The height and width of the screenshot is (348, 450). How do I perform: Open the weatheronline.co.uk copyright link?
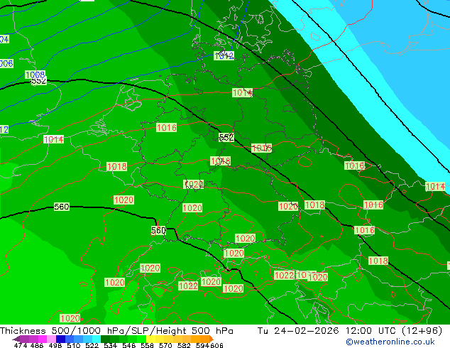(x=390, y=342)
